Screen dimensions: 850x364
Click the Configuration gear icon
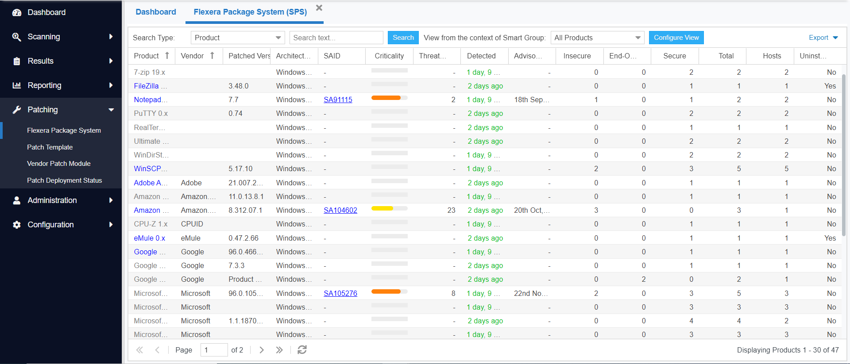[17, 225]
